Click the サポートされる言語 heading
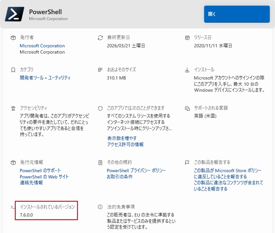 211,108
